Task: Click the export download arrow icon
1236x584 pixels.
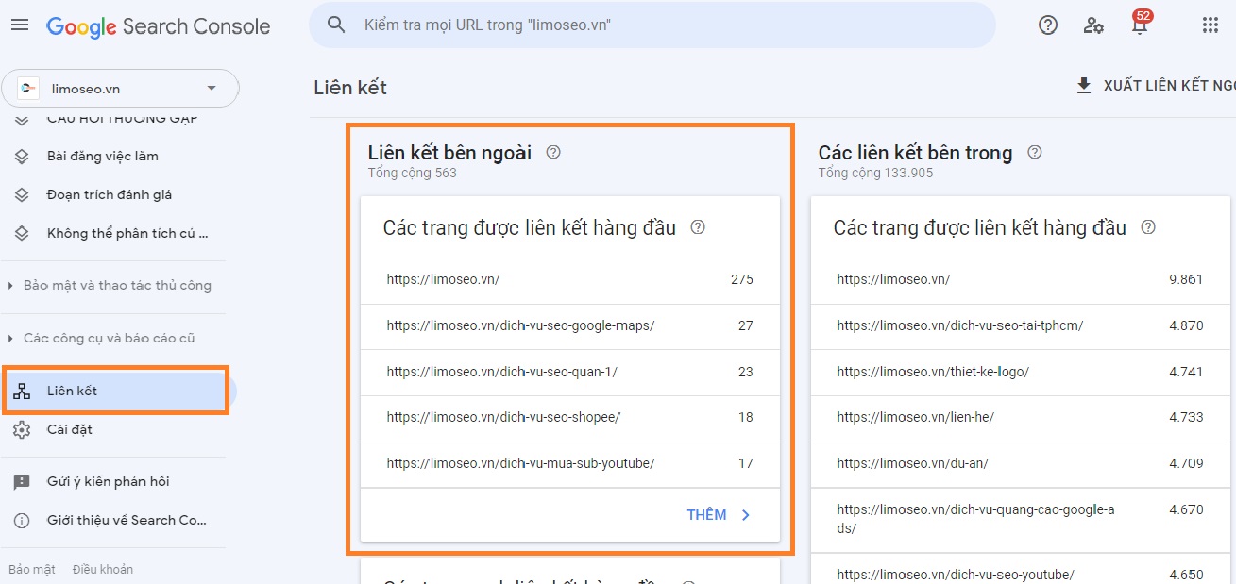Action: (x=1084, y=86)
